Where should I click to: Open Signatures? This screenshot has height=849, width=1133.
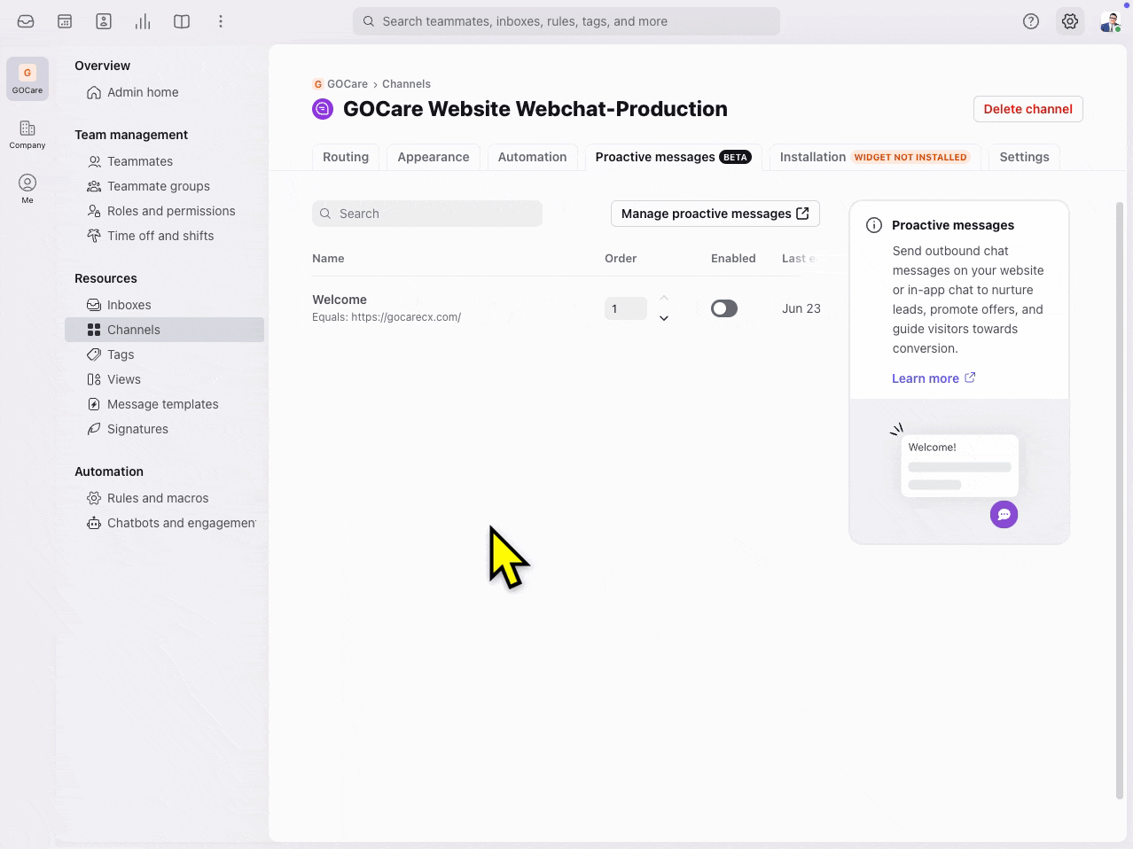coord(137,429)
